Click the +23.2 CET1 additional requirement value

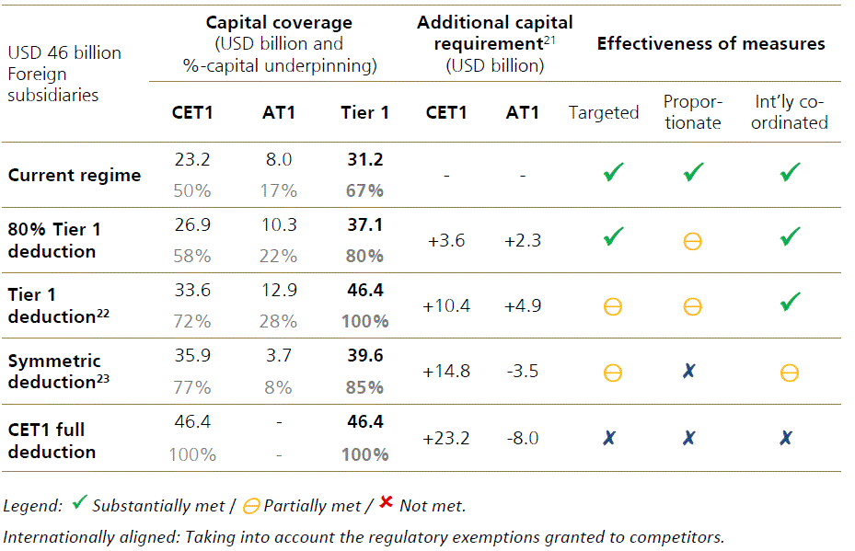point(445,439)
